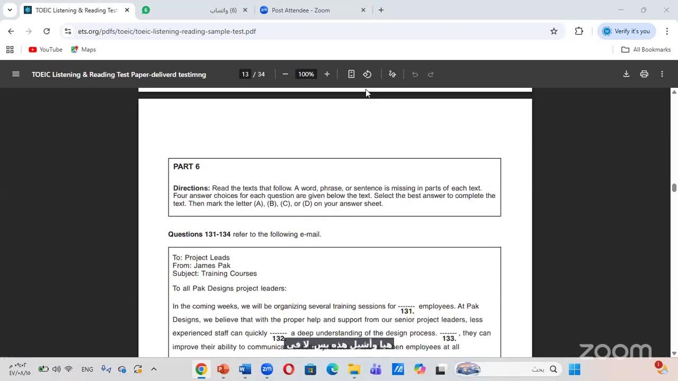Switch the ENG keyboard language
Viewport: 678px width, 381px height.
coord(87,369)
